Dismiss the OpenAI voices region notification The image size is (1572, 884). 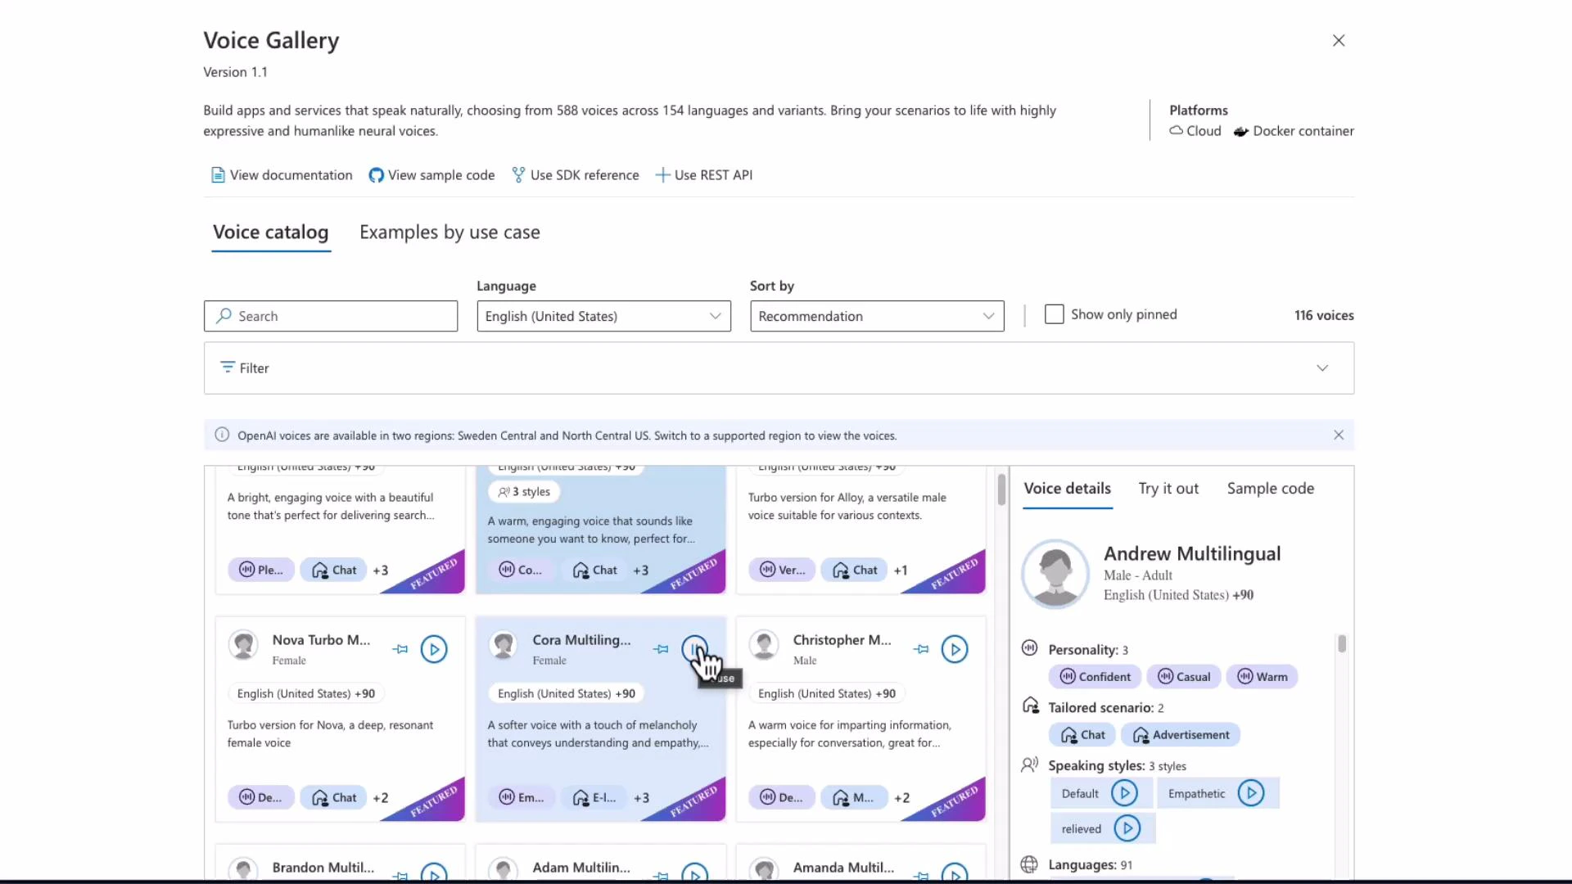pyautogui.click(x=1339, y=435)
